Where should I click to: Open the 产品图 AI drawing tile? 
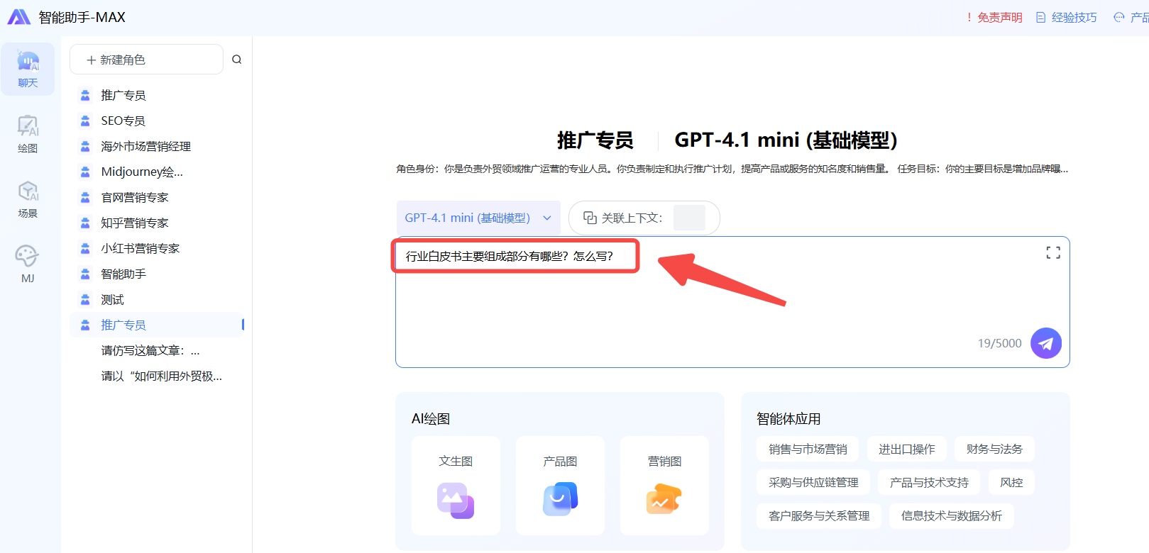coord(560,486)
